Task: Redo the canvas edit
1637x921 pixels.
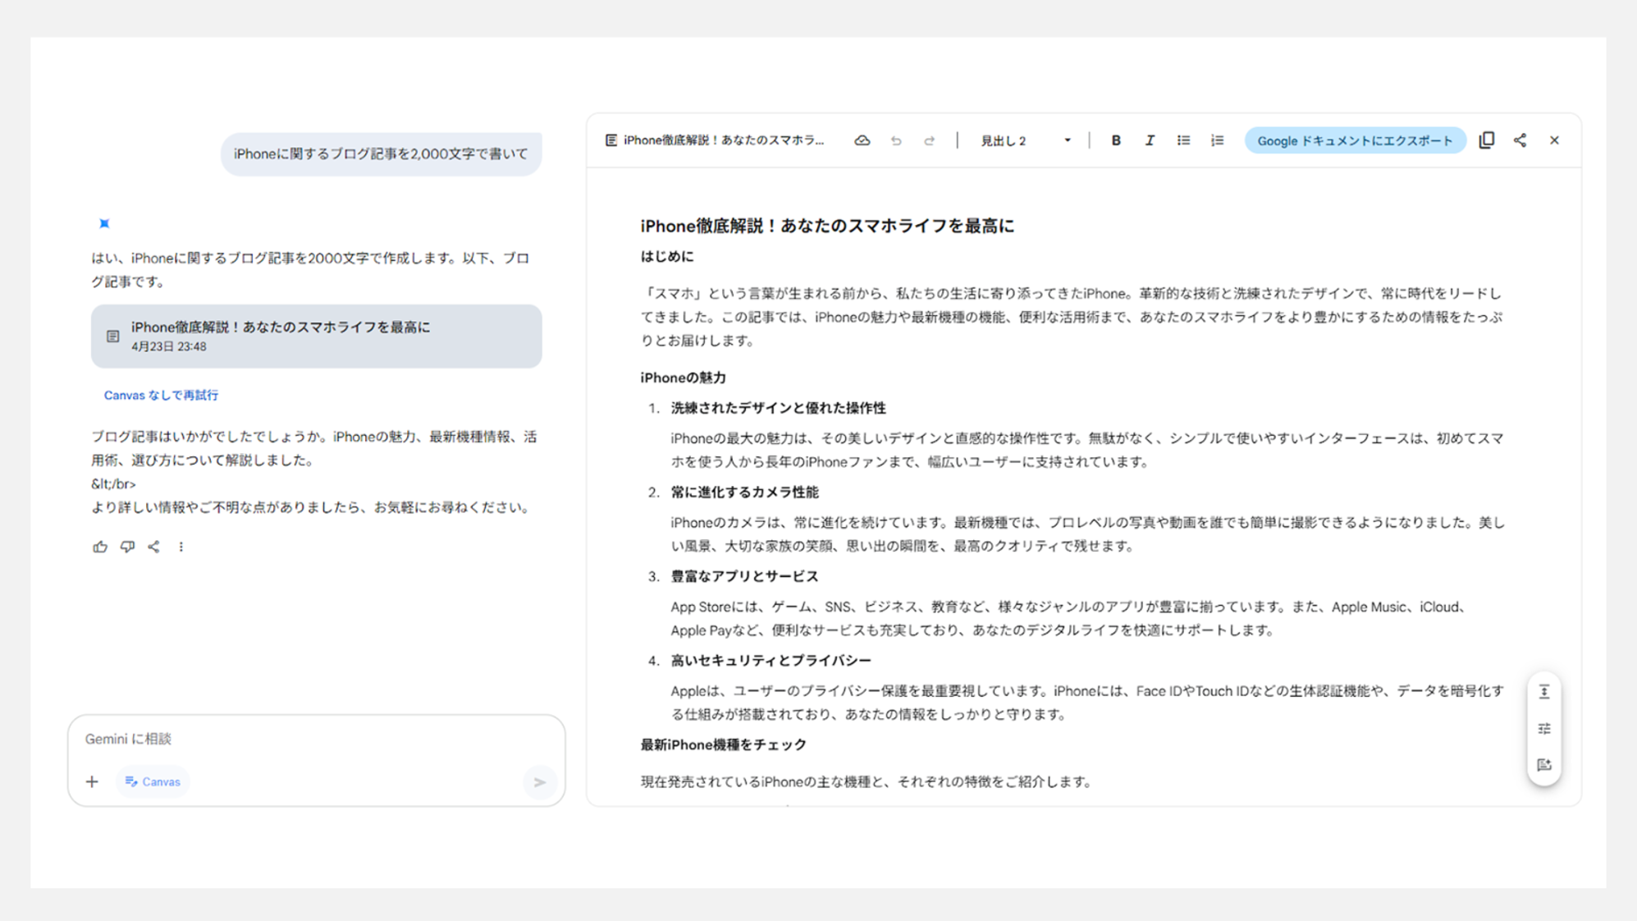Action: pyautogui.click(x=929, y=140)
